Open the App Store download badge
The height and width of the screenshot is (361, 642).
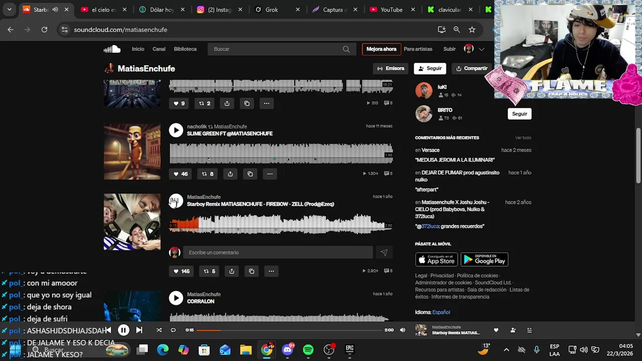click(x=436, y=259)
